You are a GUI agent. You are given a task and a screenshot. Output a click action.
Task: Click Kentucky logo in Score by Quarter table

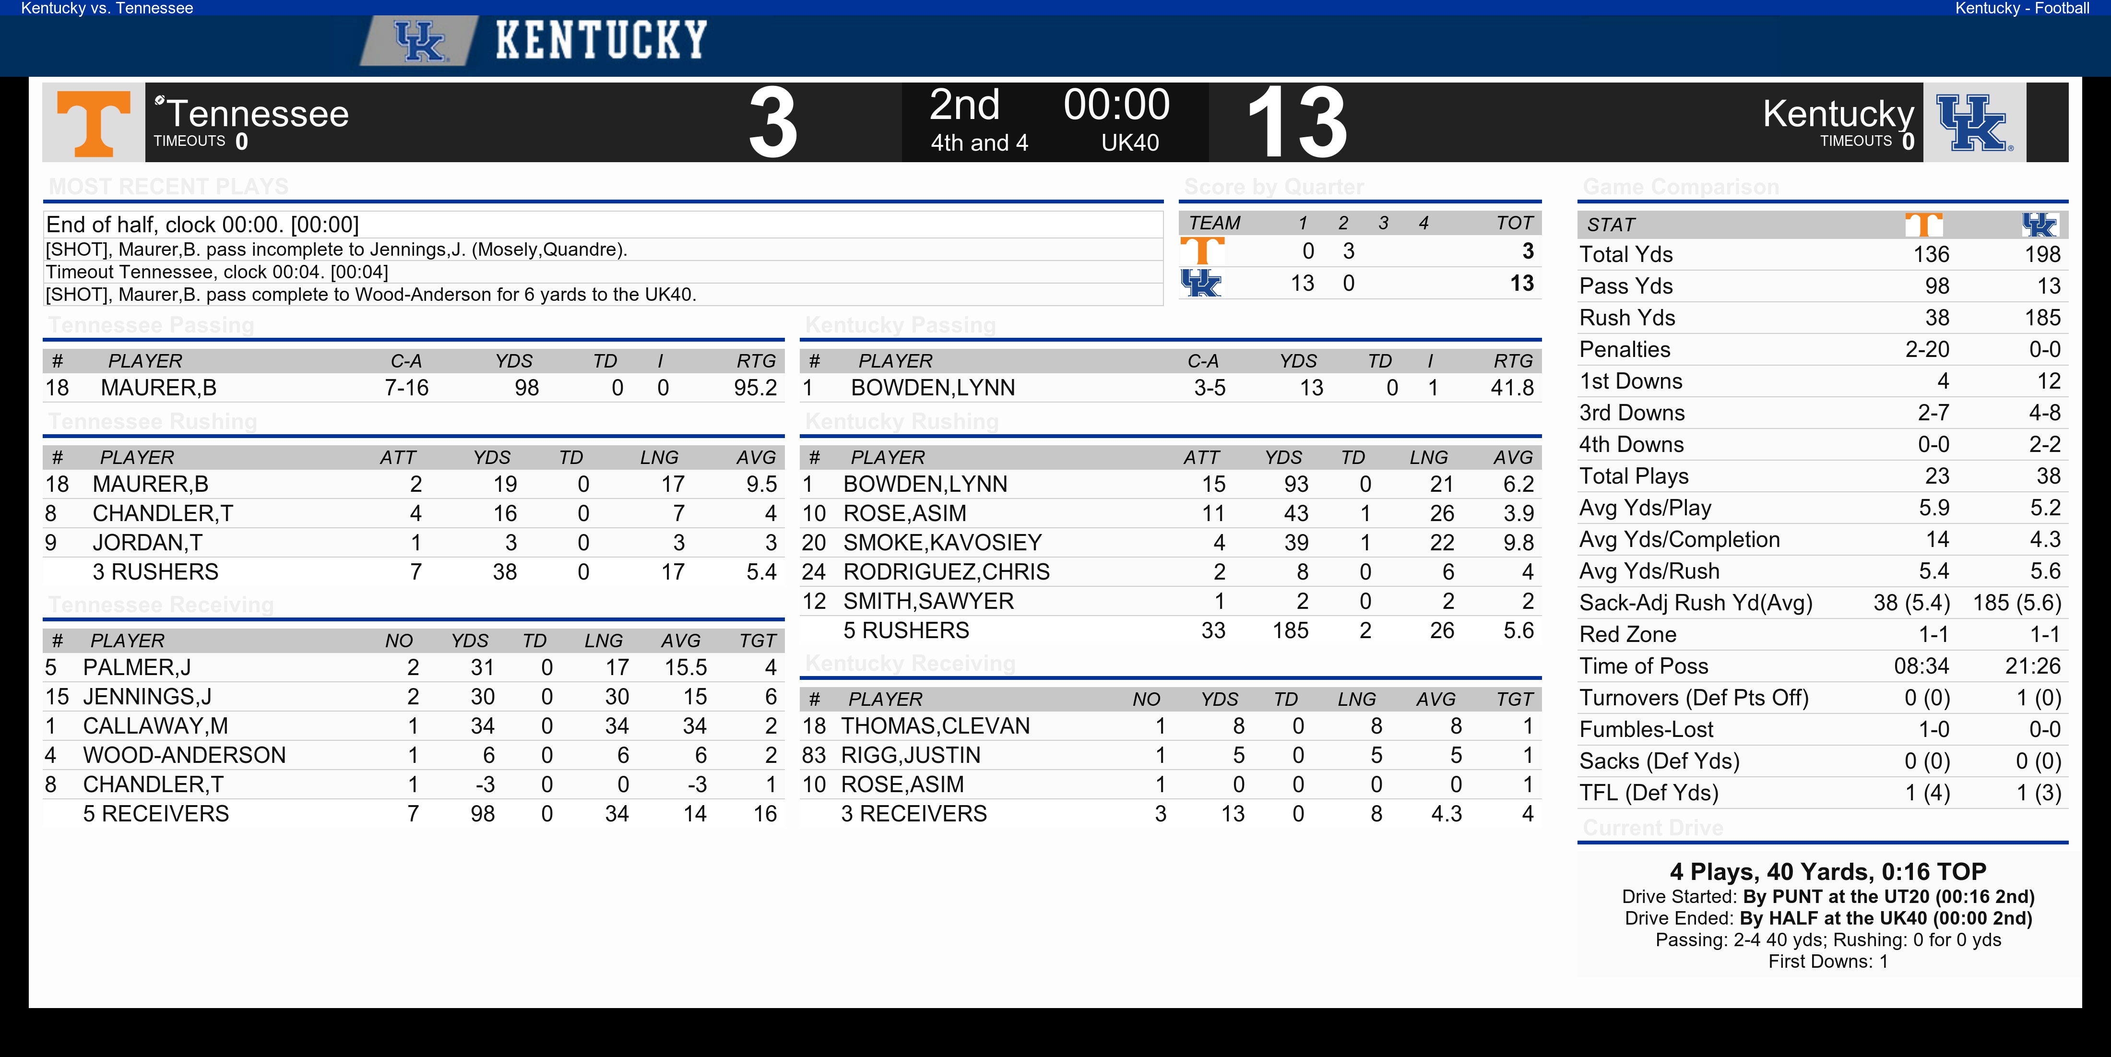[1201, 283]
